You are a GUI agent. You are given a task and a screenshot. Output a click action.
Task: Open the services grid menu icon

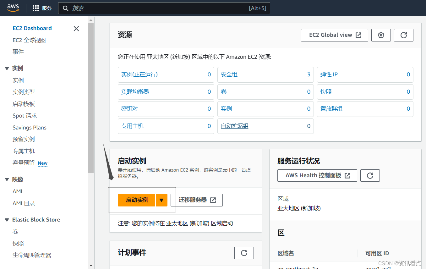coord(36,8)
